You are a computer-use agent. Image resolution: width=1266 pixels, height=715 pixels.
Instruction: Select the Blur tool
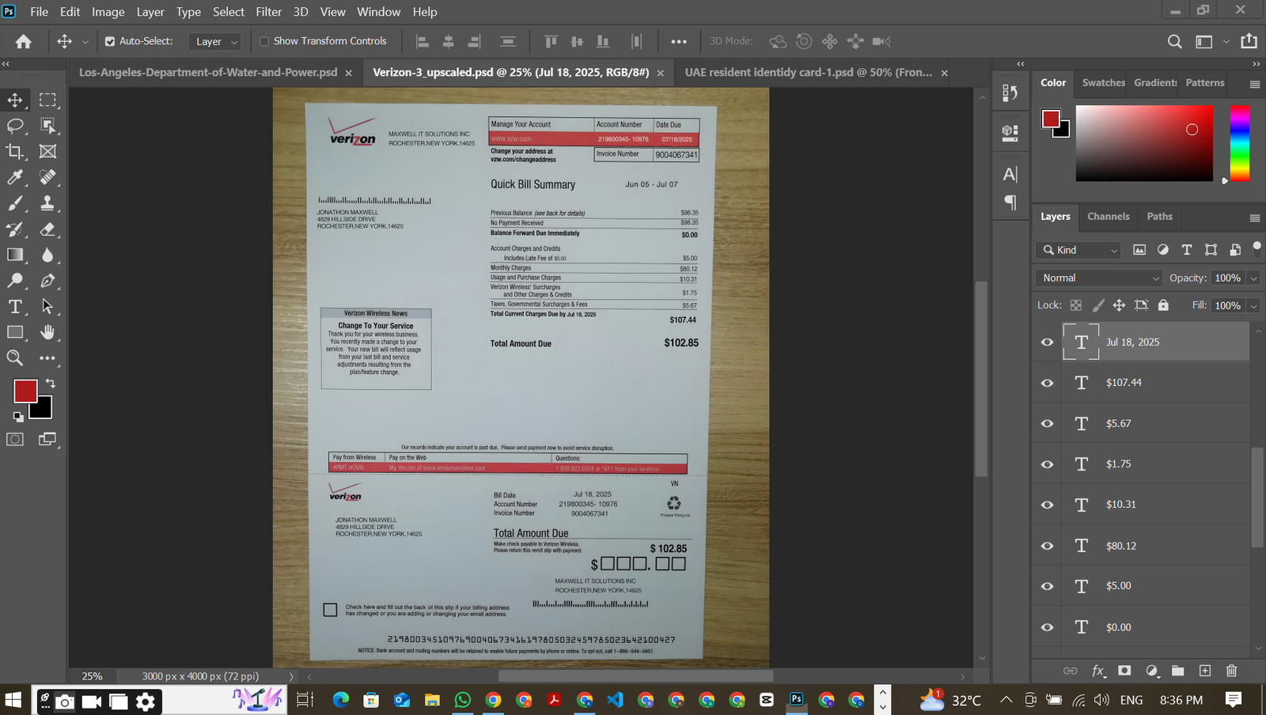(47, 255)
